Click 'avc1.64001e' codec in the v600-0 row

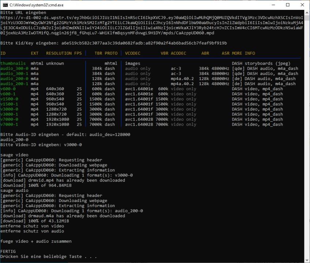(x=139, y=89)
